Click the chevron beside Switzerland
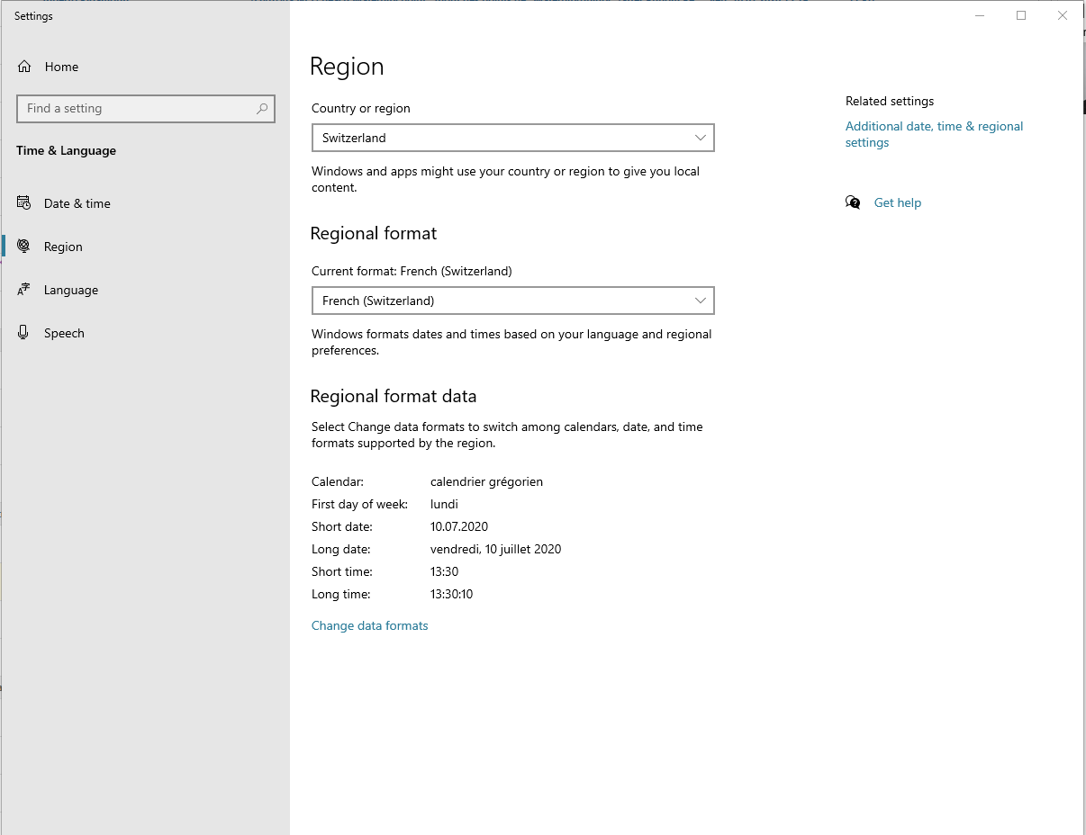The image size is (1086, 835). [x=701, y=138]
